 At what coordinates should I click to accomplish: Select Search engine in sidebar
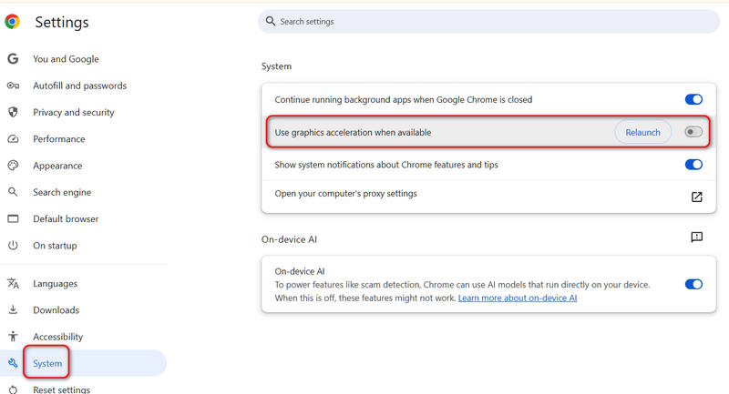click(x=62, y=192)
